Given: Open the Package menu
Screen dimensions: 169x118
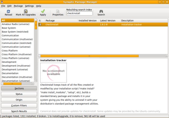Looking at the screenshot, I should pos(18,6).
